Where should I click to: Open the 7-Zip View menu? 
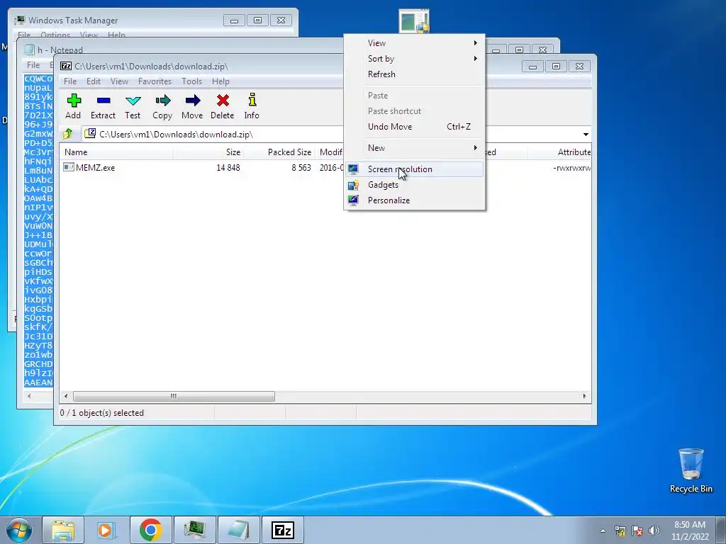[119, 81]
